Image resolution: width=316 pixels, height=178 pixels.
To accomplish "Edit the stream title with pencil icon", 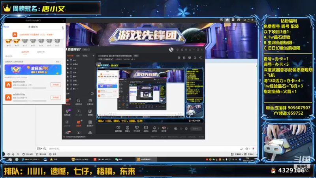I will (112, 59).
